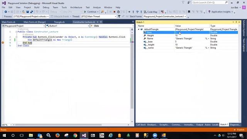The height and width of the screenshot is (139, 247).
Task: Open the Continue button dropdown arrow
Action: [x=98, y=12]
